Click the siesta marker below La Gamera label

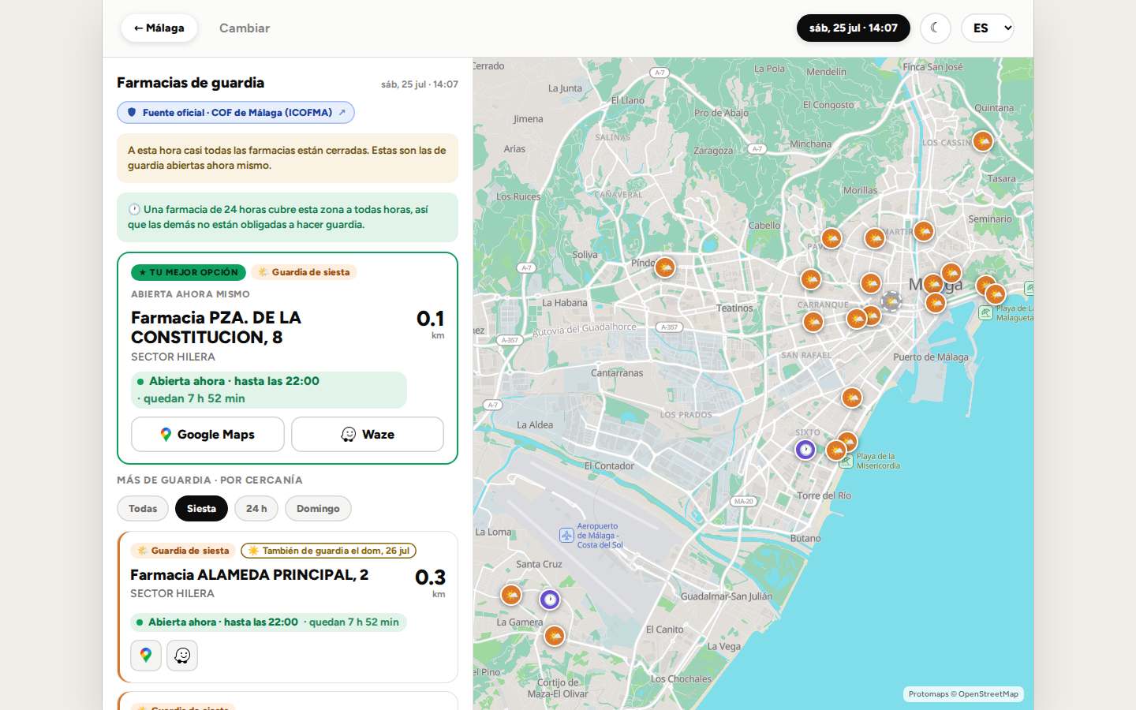tap(555, 636)
